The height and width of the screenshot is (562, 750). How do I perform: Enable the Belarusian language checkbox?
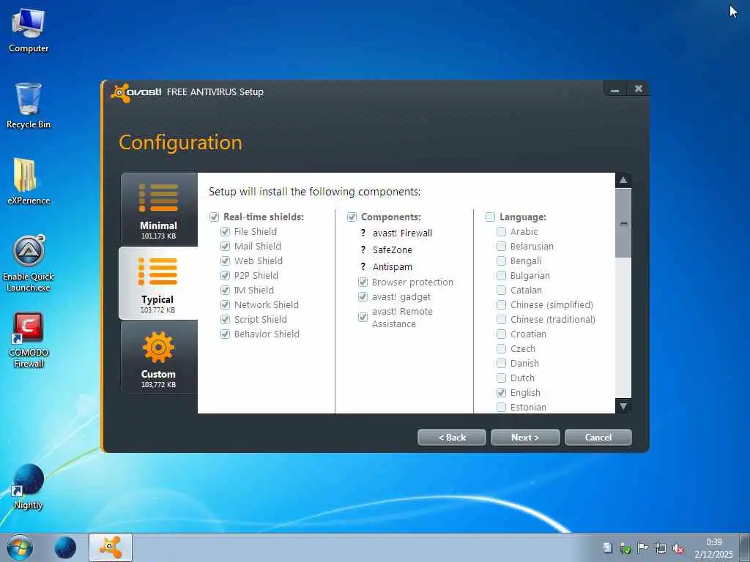pos(501,246)
